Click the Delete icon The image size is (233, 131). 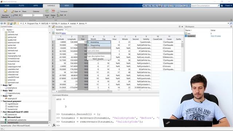[53, 11]
